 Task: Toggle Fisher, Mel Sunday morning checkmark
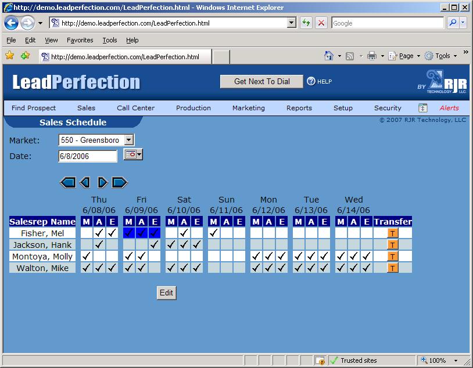214,233
